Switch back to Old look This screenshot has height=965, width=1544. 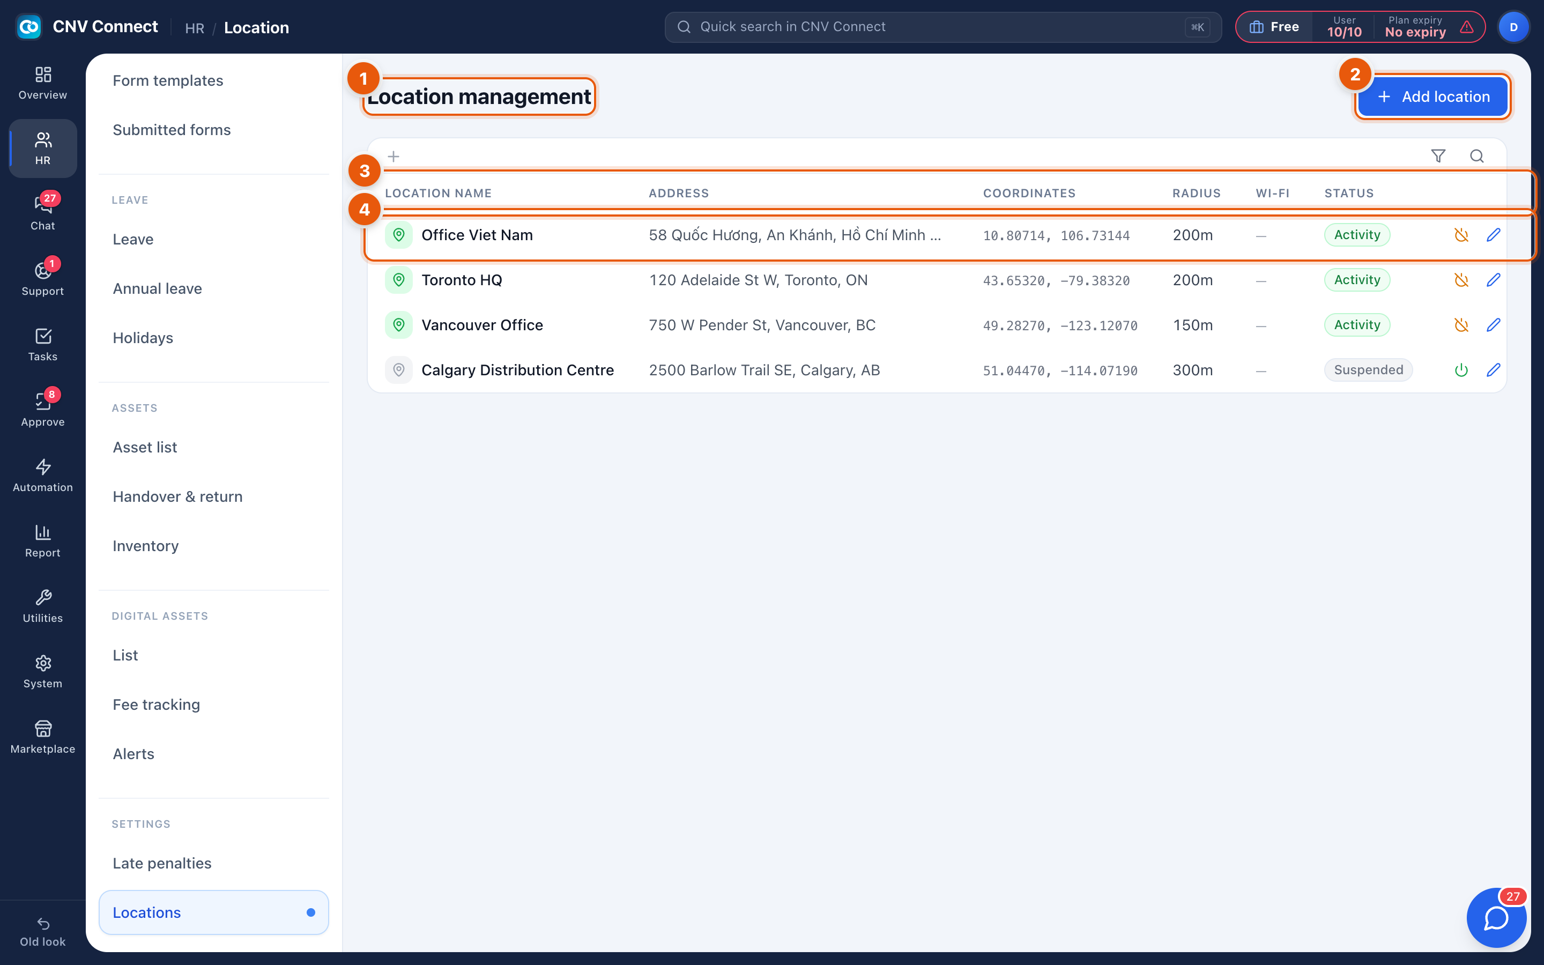(x=43, y=932)
